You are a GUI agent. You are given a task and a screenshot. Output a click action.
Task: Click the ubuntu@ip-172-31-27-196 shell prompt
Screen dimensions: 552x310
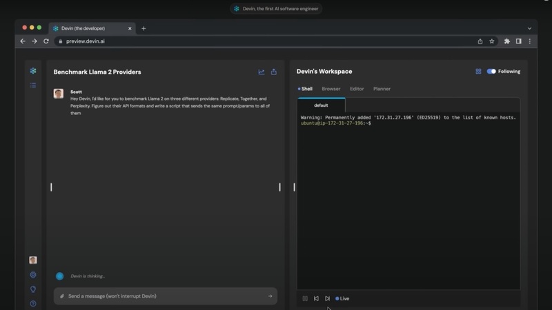pos(336,123)
